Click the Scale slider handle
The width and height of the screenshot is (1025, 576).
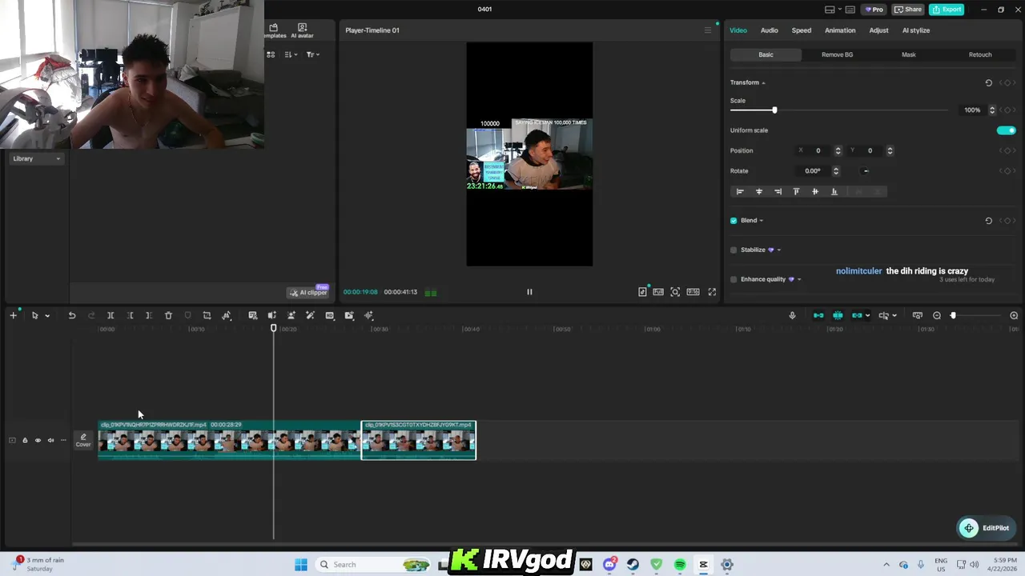pos(774,110)
